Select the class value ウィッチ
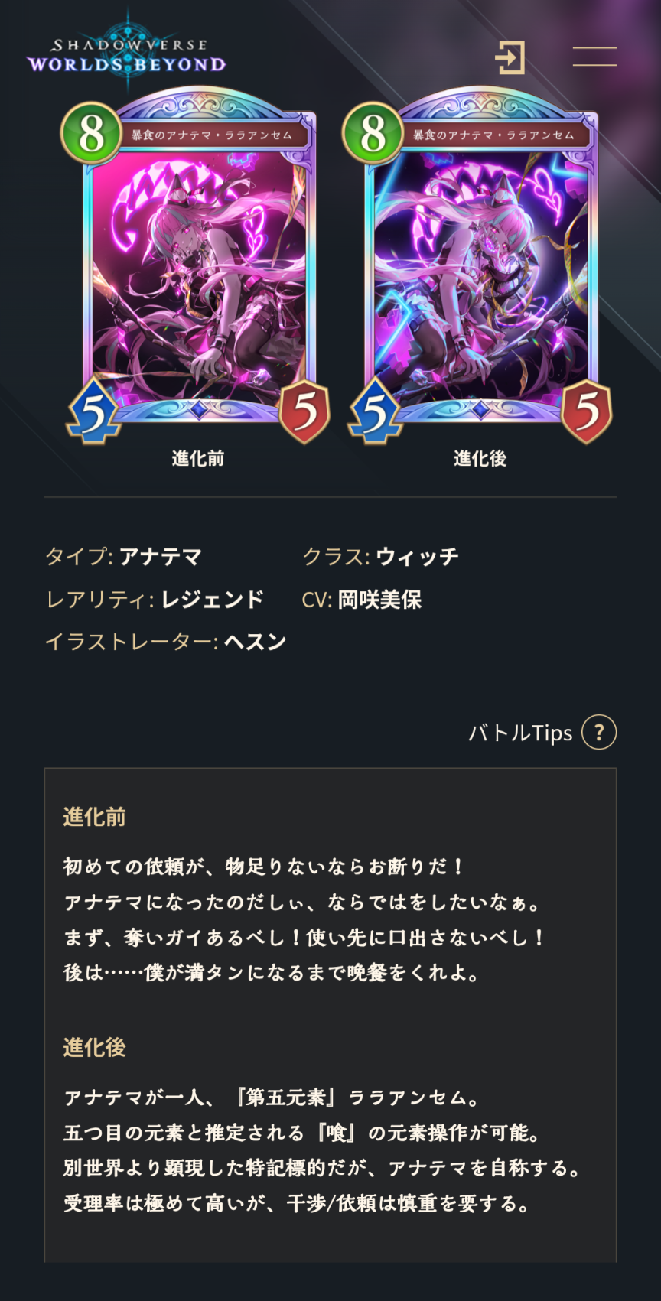Viewport: 661px width, 1301px height. coord(417,556)
